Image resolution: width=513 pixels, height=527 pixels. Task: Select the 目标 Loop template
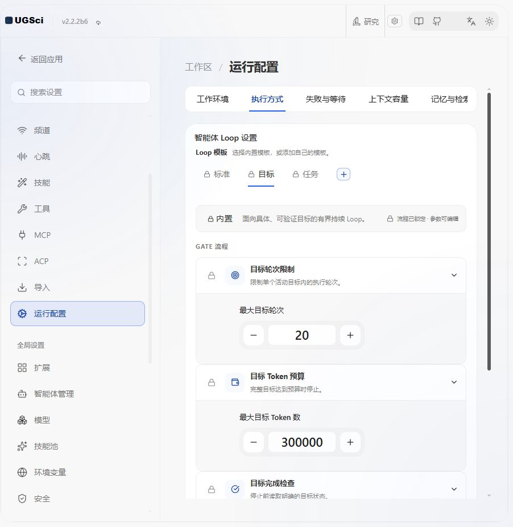261,175
